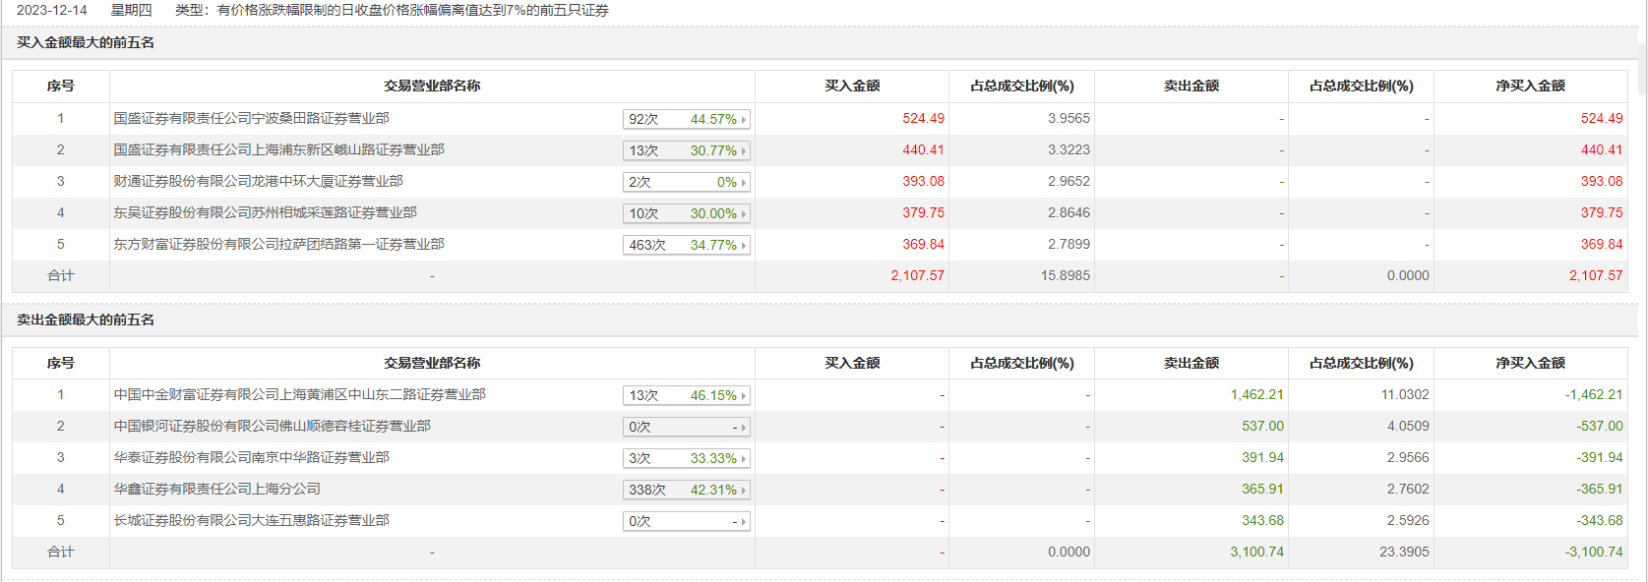The height and width of the screenshot is (582, 1648).
Task: Open 中国中金财富证券上海黄浦区中山东二路营业部 link
Action: pyautogui.click(x=299, y=394)
